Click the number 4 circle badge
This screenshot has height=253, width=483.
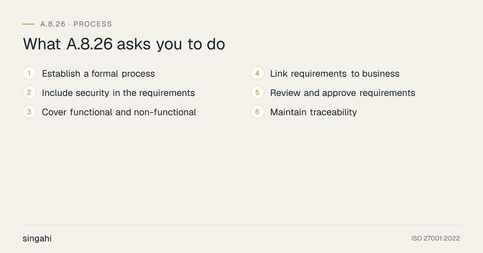(x=258, y=73)
